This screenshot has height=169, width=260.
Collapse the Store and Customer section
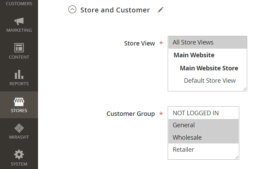click(x=72, y=10)
